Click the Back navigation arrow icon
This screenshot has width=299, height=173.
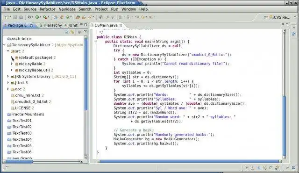[143, 17]
